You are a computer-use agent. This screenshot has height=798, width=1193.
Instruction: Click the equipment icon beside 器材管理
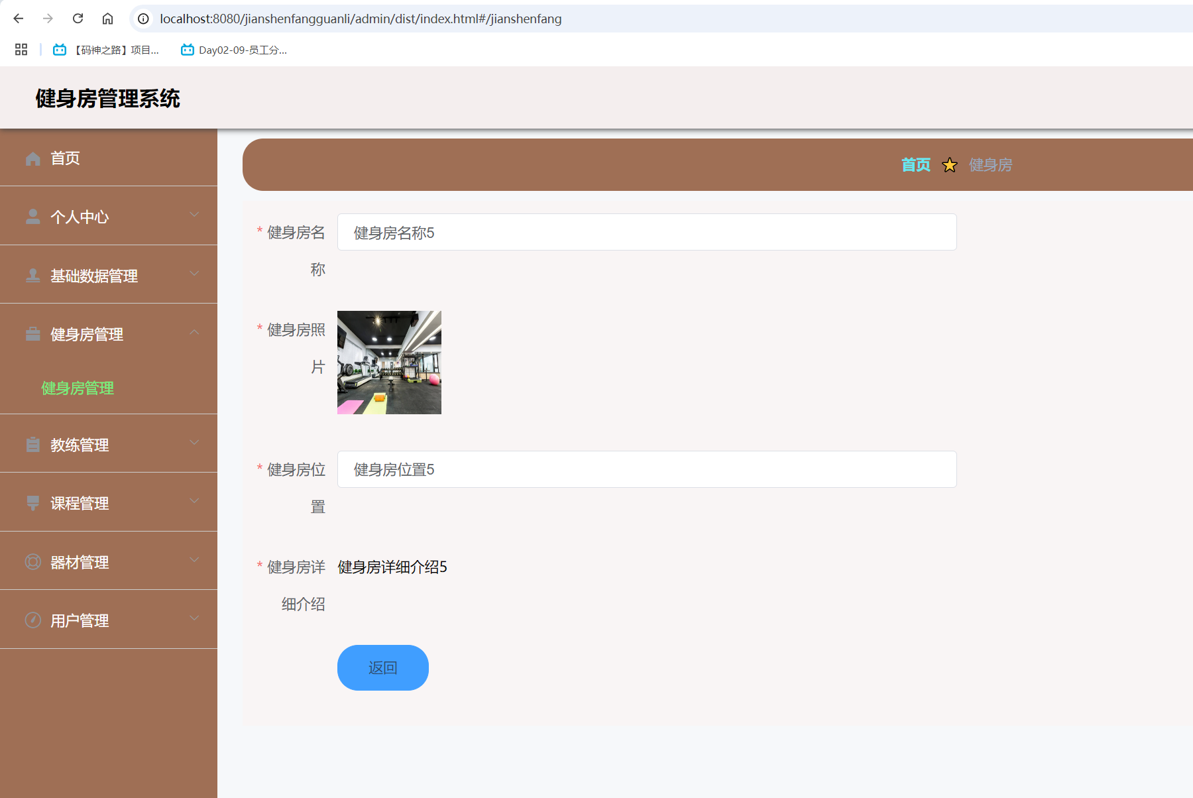[32, 561]
